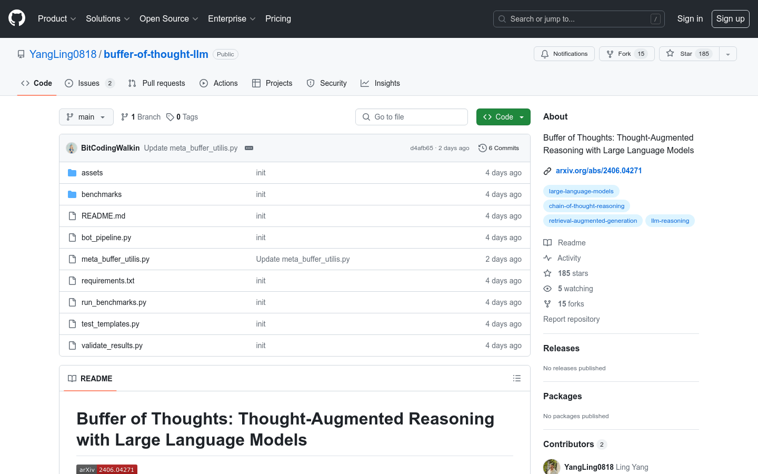Expand the Solutions menu

(107, 18)
